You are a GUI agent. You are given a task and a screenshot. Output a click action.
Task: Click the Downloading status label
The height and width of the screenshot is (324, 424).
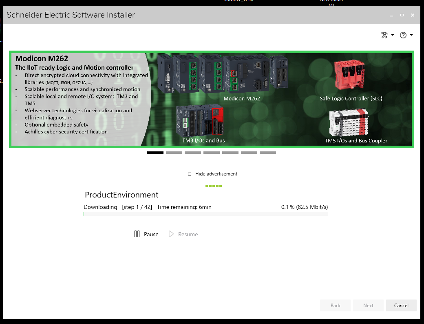tap(100, 207)
